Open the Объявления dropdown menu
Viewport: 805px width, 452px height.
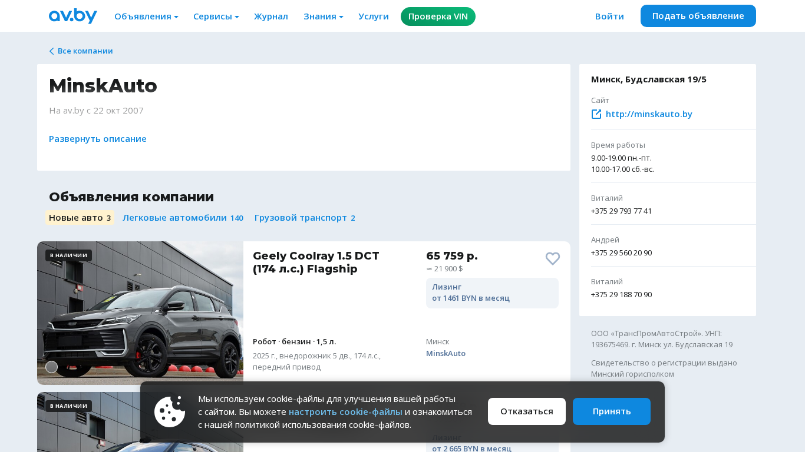click(x=146, y=16)
